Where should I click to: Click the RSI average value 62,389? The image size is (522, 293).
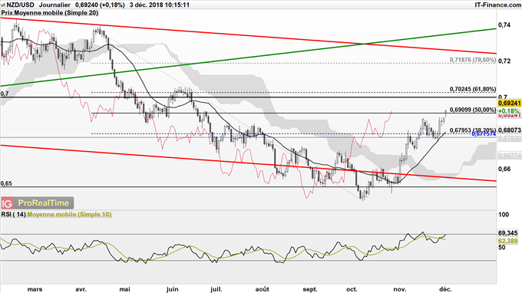507,241
